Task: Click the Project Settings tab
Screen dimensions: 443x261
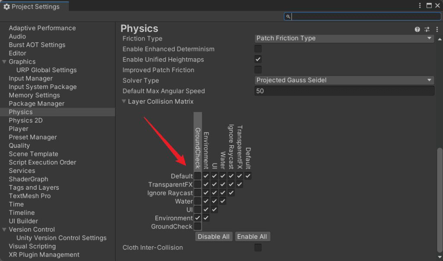Action: pos(35,6)
